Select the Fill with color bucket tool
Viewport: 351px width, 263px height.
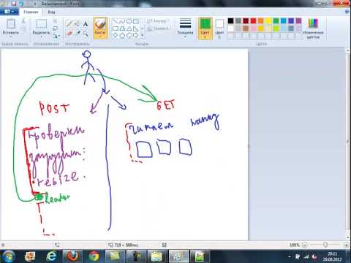pos(78,24)
